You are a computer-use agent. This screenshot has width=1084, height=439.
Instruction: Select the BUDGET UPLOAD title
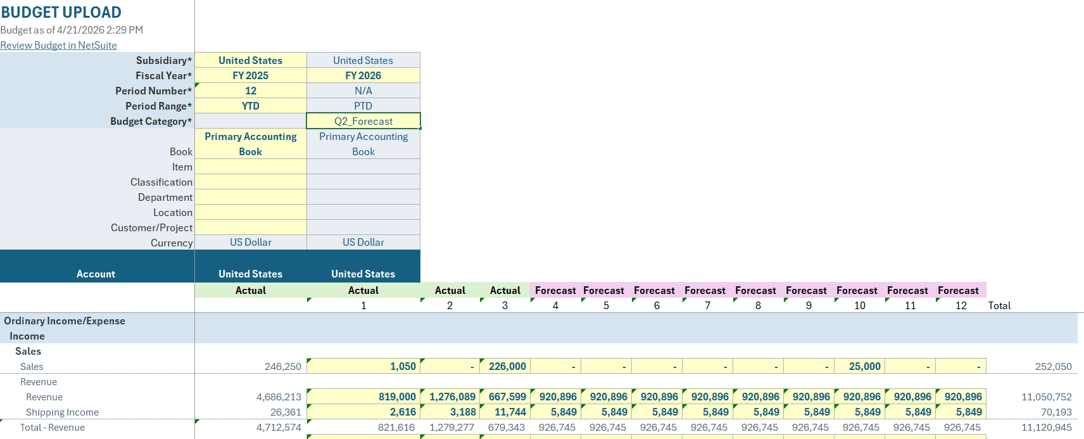61,12
